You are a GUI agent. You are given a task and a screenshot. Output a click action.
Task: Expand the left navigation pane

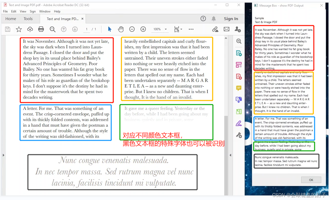point(3,155)
